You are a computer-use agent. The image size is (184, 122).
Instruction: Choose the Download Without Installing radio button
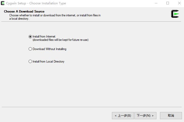pos(30,49)
